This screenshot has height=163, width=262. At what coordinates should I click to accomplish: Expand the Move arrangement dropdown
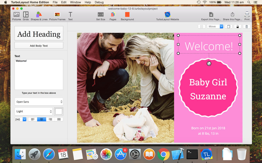(215, 27)
